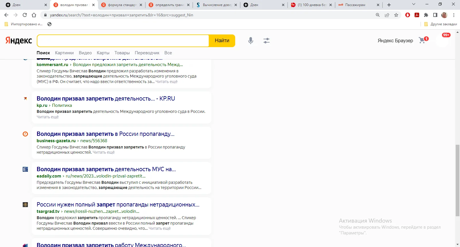
Task: Open the browser home page
Action: [34, 15]
